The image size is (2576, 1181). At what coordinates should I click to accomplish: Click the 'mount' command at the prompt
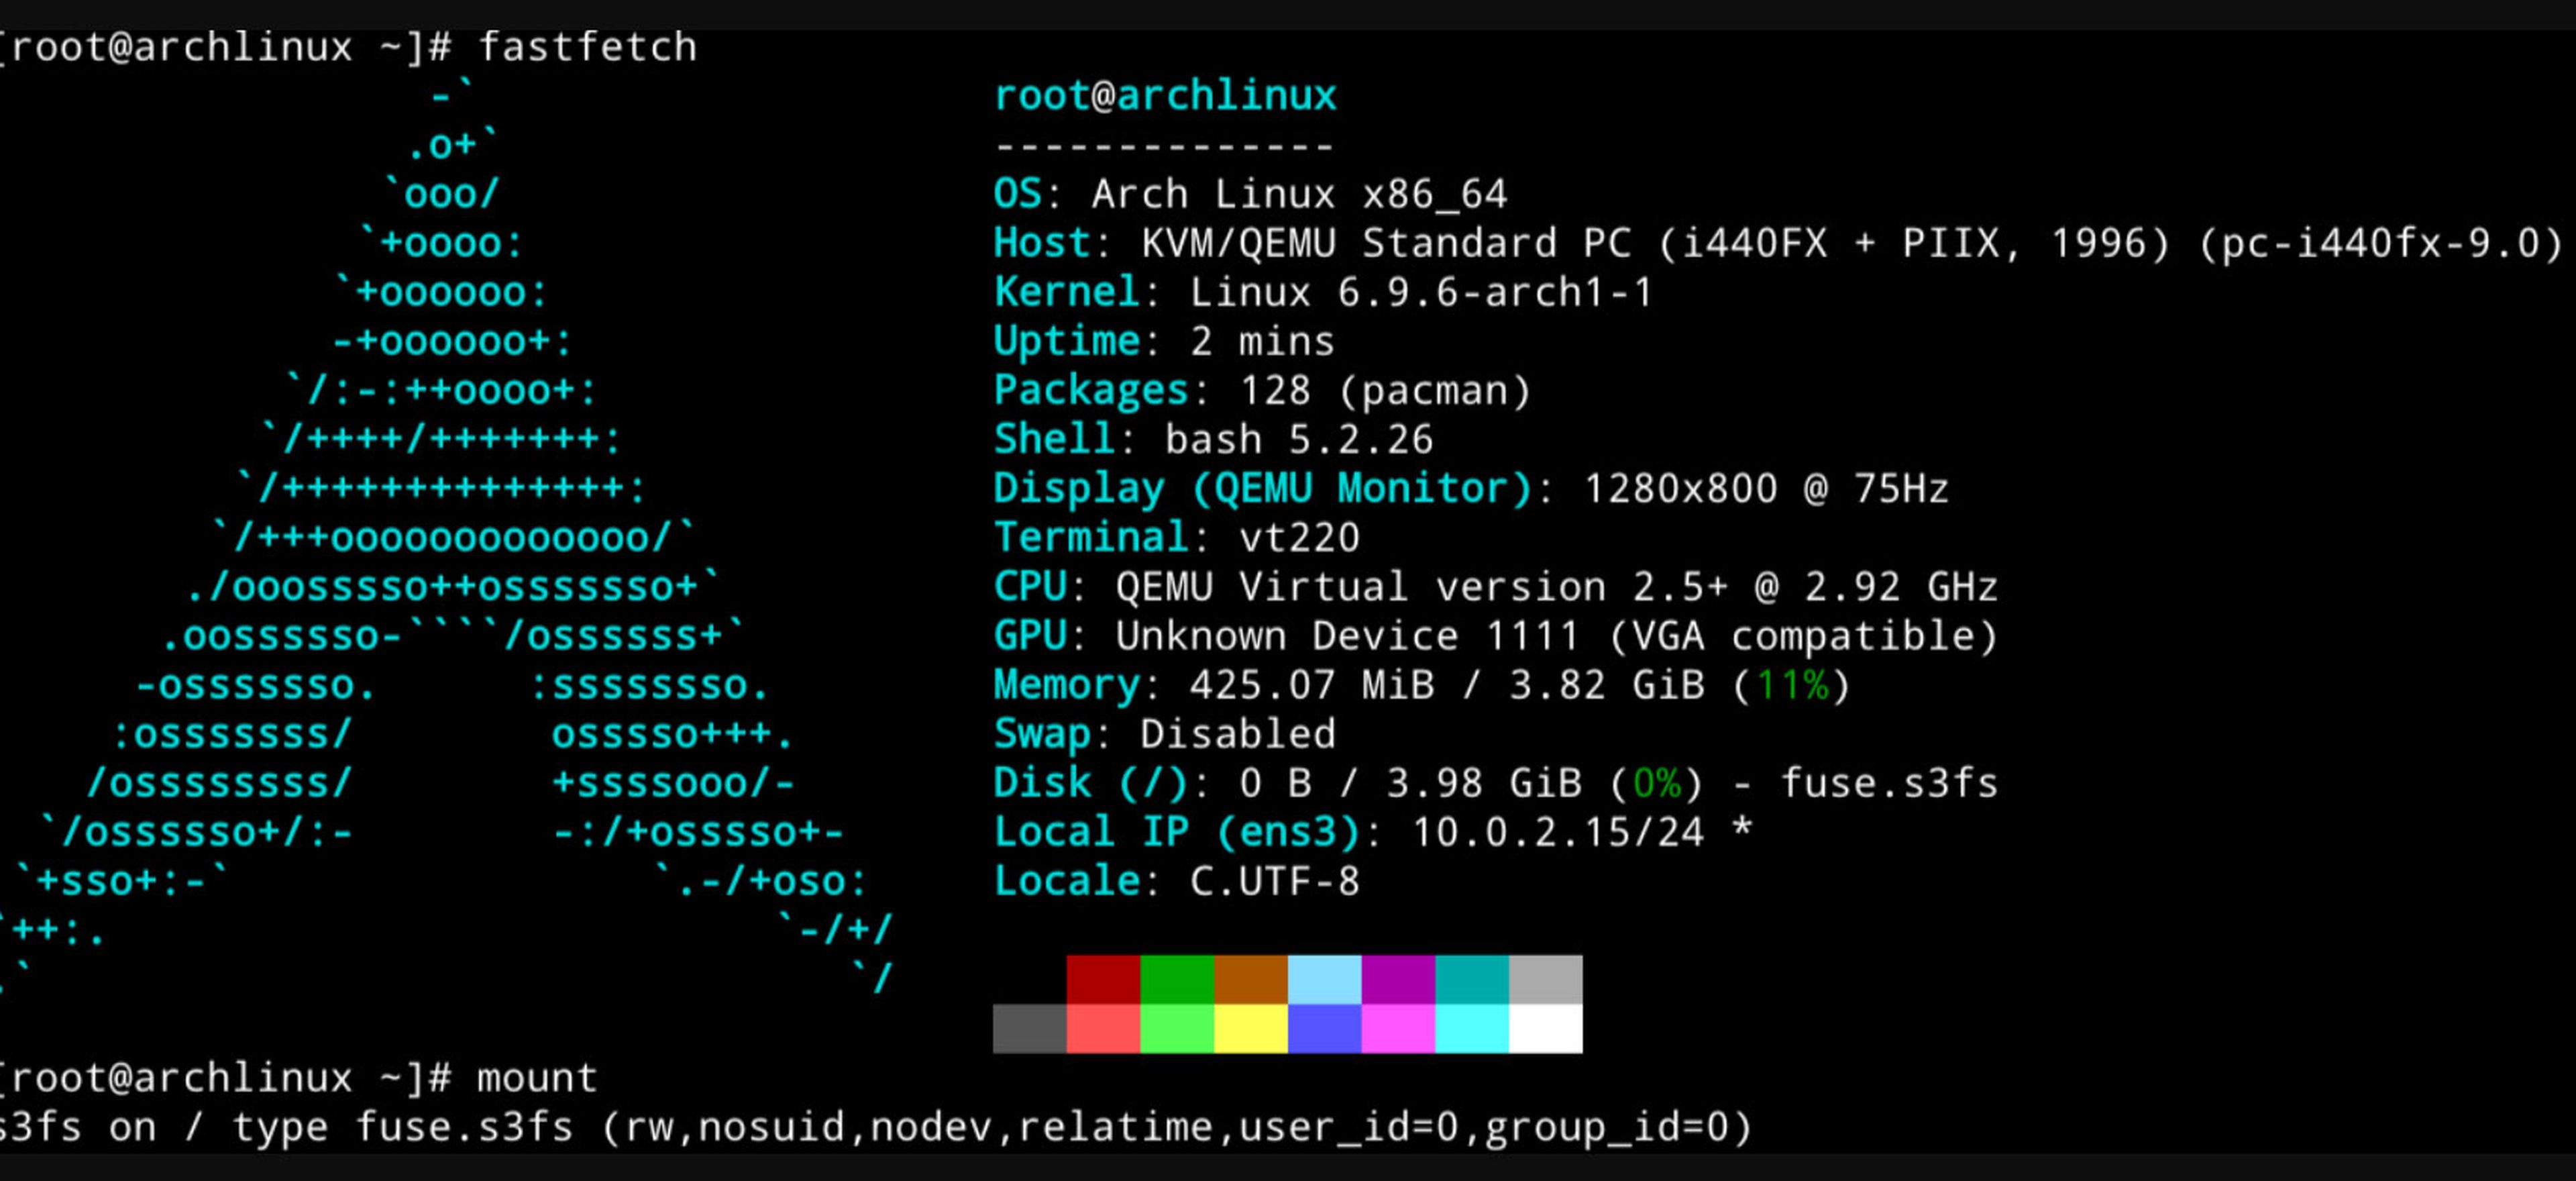tap(537, 1078)
